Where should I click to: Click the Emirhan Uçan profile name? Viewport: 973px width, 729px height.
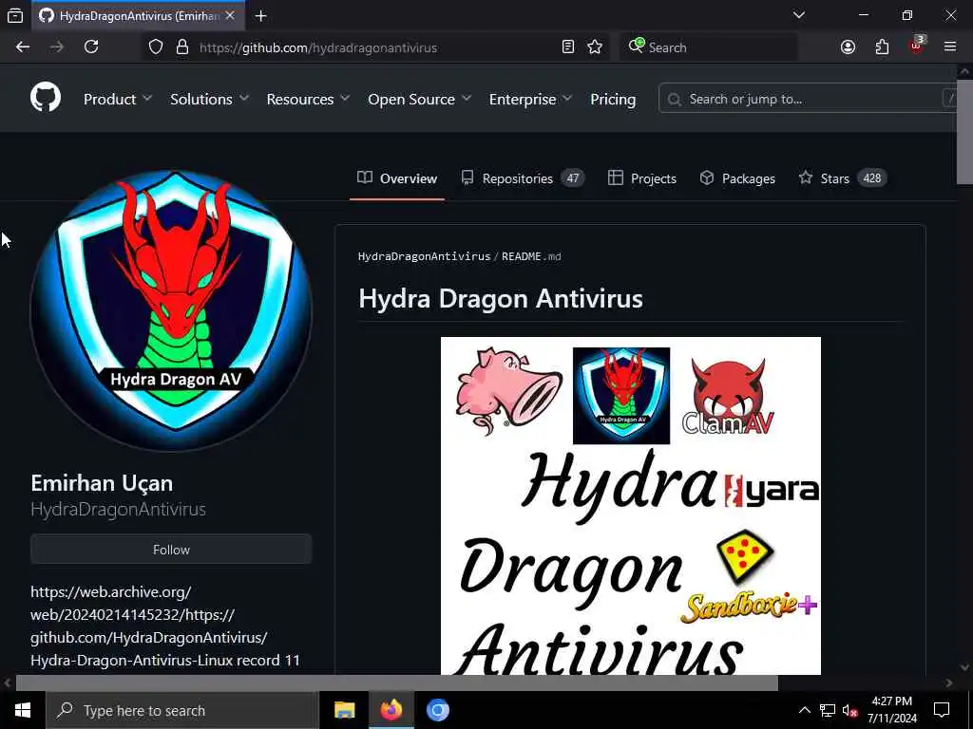click(102, 483)
